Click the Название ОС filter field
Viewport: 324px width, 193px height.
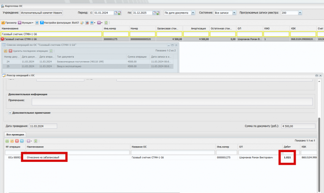[x=173, y=153]
